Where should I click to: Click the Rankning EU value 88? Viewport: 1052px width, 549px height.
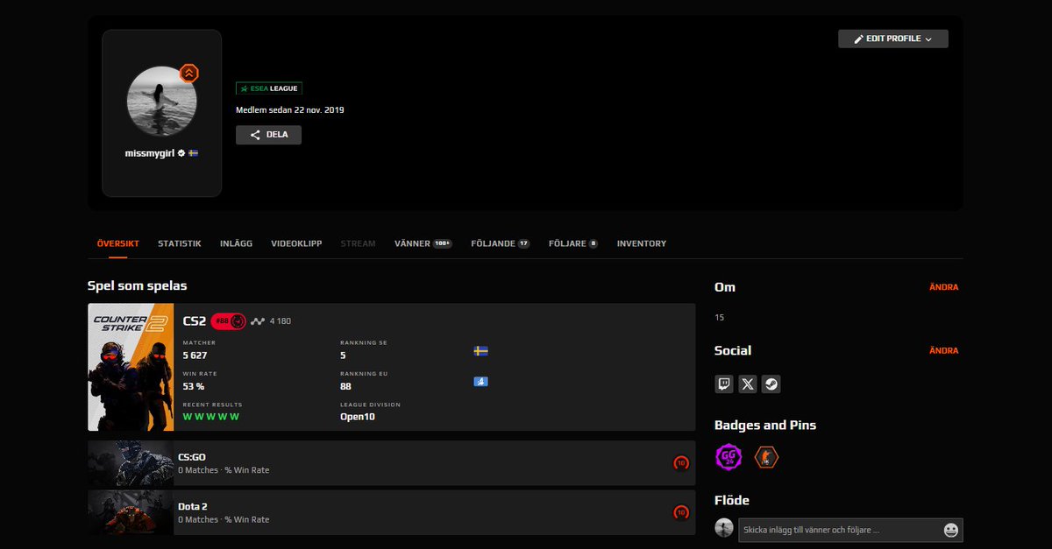click(x=345, y=386)
